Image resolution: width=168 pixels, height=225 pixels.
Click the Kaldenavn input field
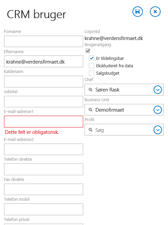point(44,81)
